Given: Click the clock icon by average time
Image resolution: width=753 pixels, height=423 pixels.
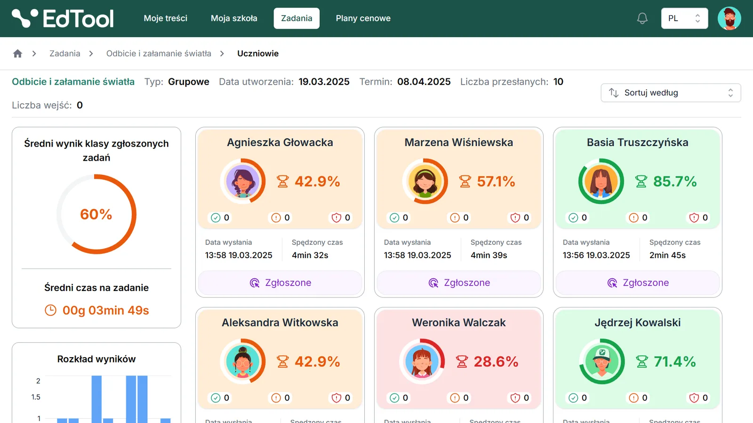Looking at the screenshot, I should 50,310.
